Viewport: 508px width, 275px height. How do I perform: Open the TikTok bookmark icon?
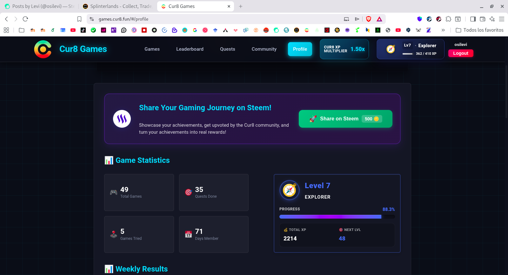coord(83,30)
